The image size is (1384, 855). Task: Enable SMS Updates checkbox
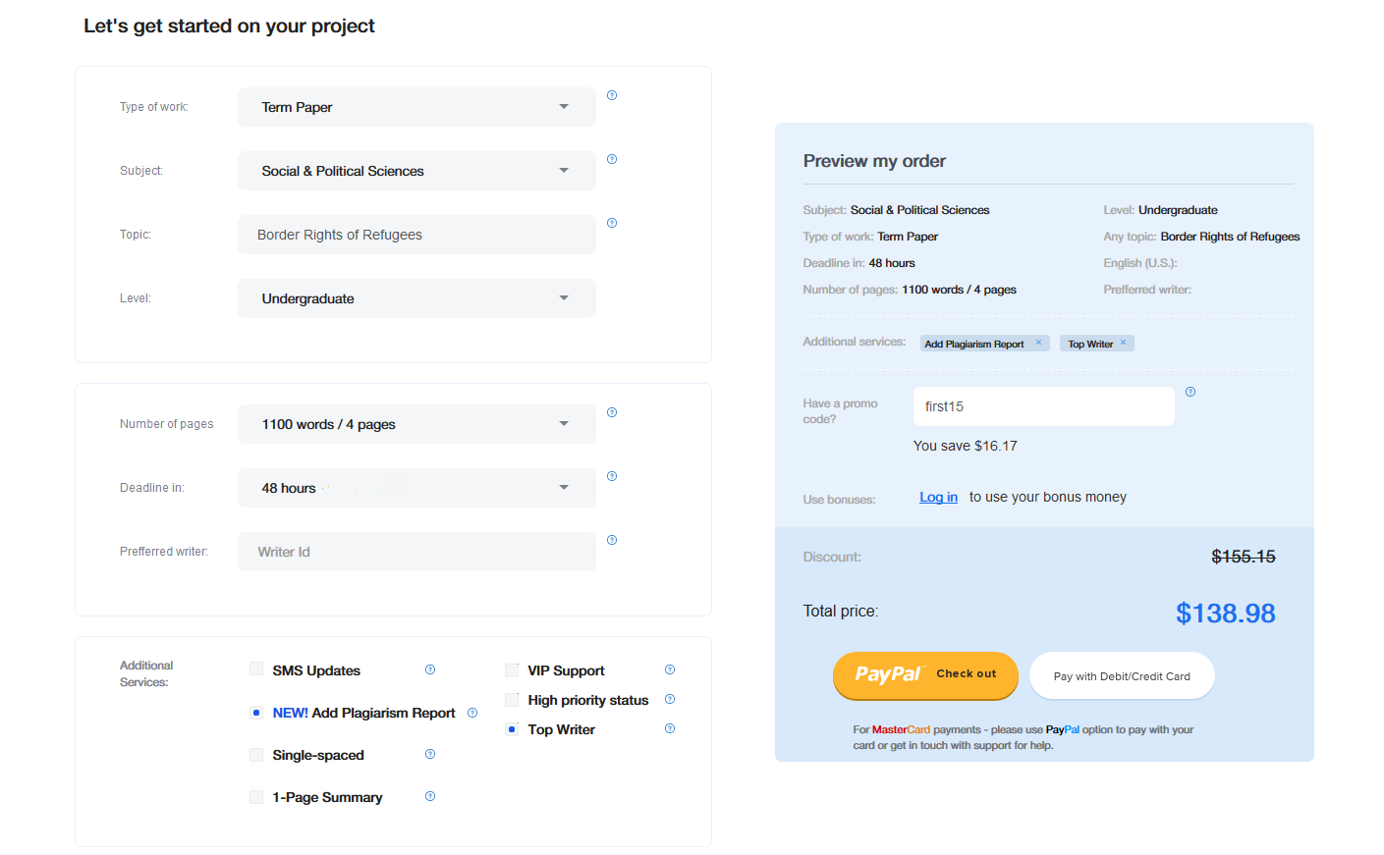(x=256, y=669)
